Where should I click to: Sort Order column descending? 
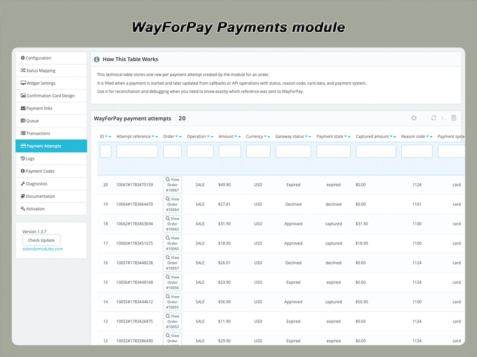coord(176,137)
